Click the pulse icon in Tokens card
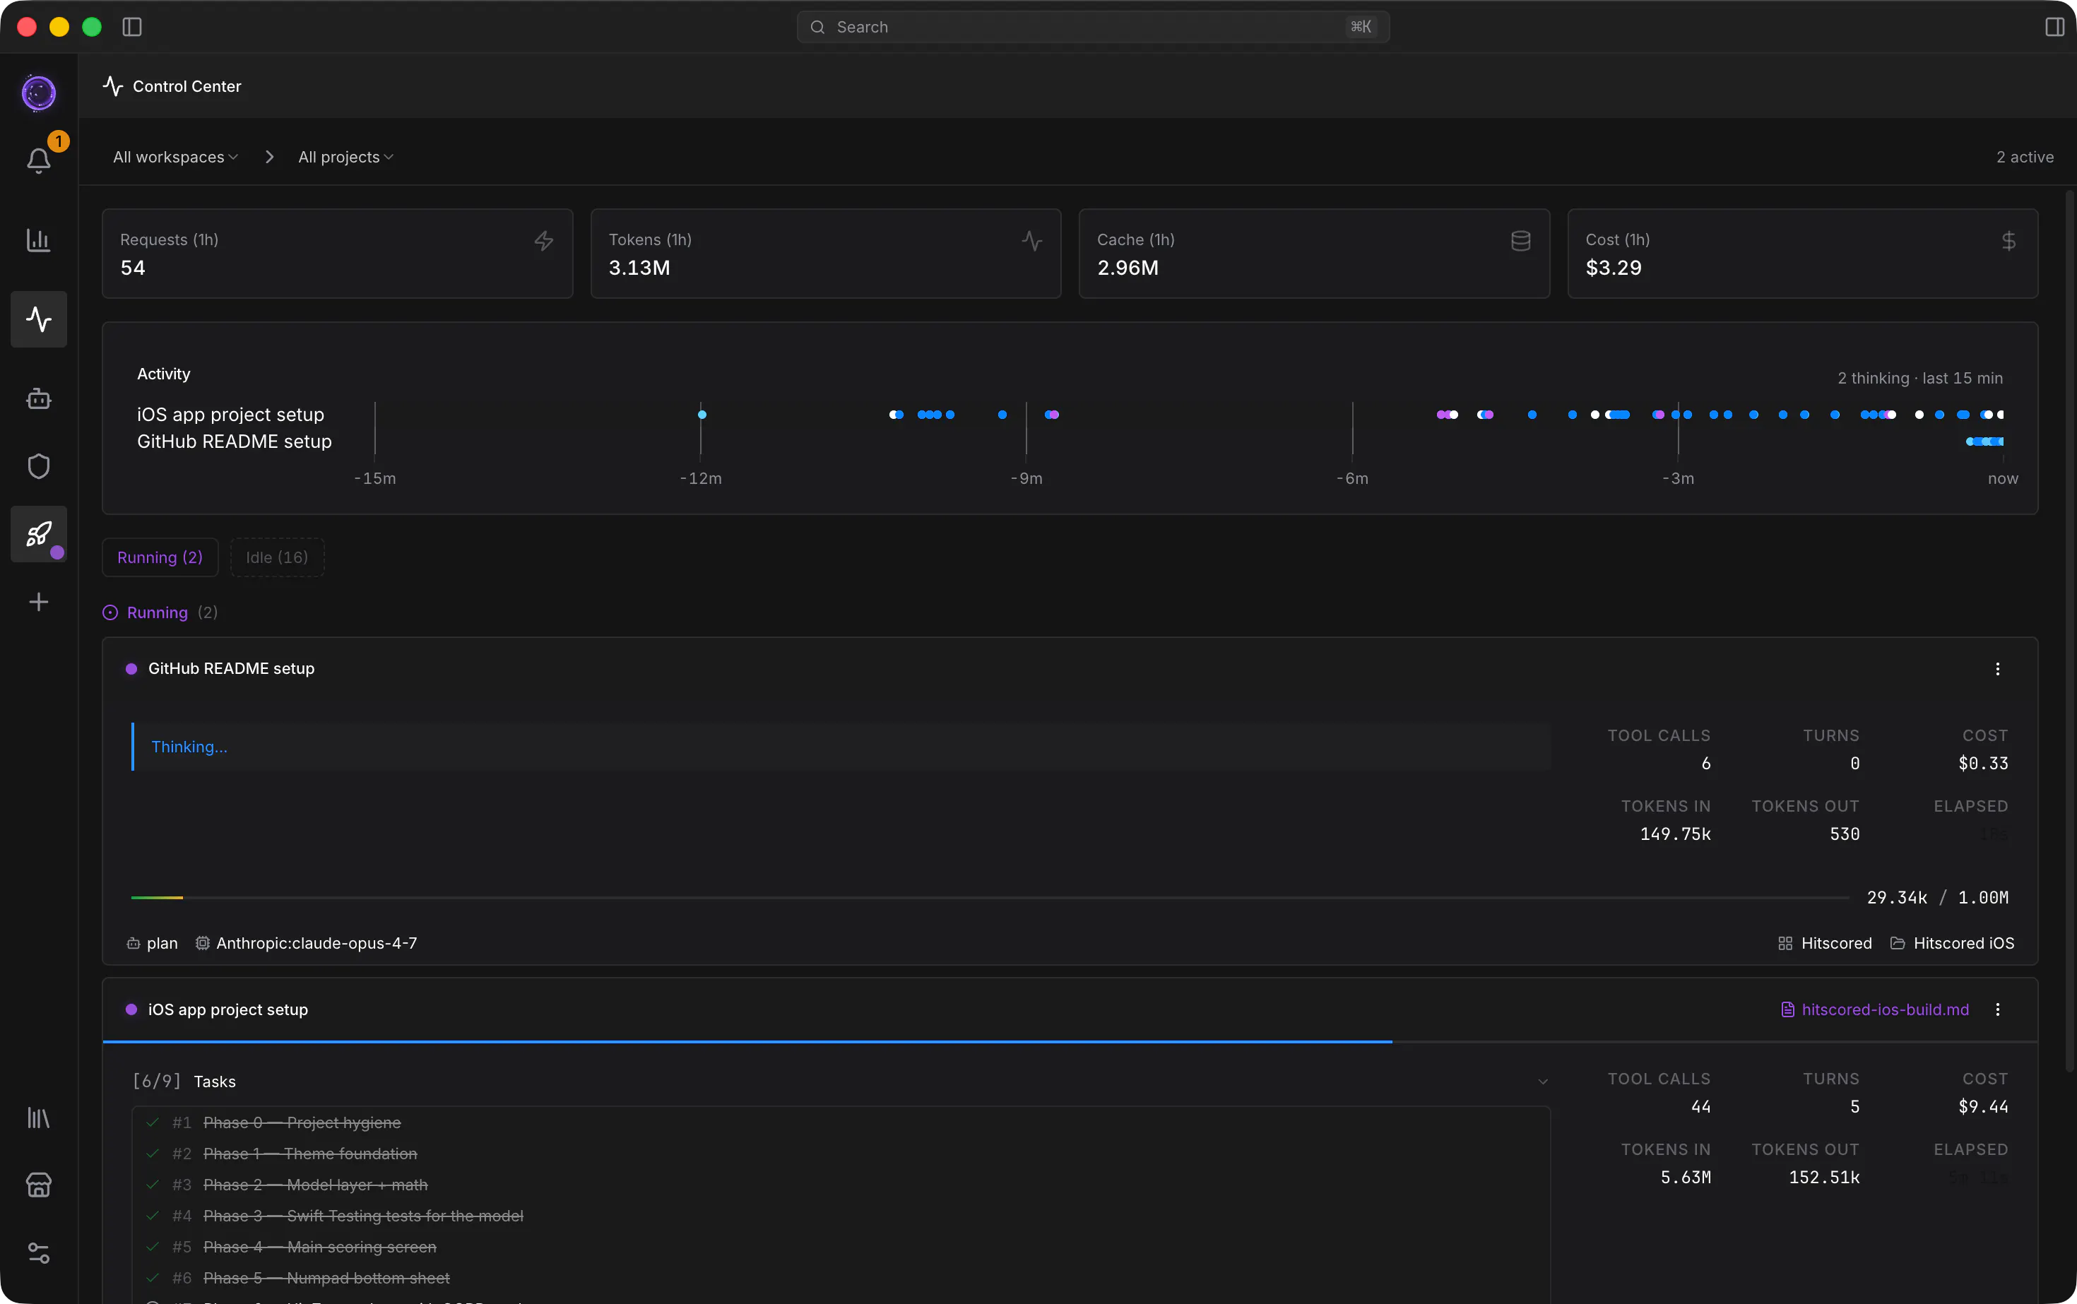The height and width of the screenshot is (1304, 2077). click(1032, 241)
